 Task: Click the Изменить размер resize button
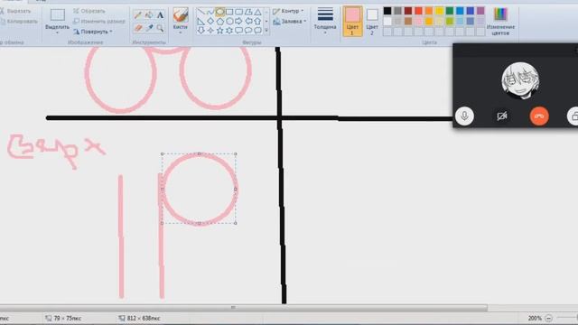[99, 22]
